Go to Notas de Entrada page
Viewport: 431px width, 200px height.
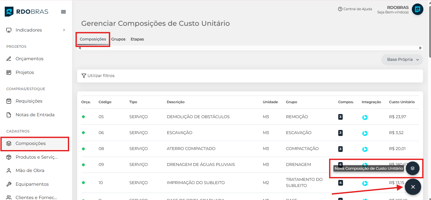[x=35, y=115]
